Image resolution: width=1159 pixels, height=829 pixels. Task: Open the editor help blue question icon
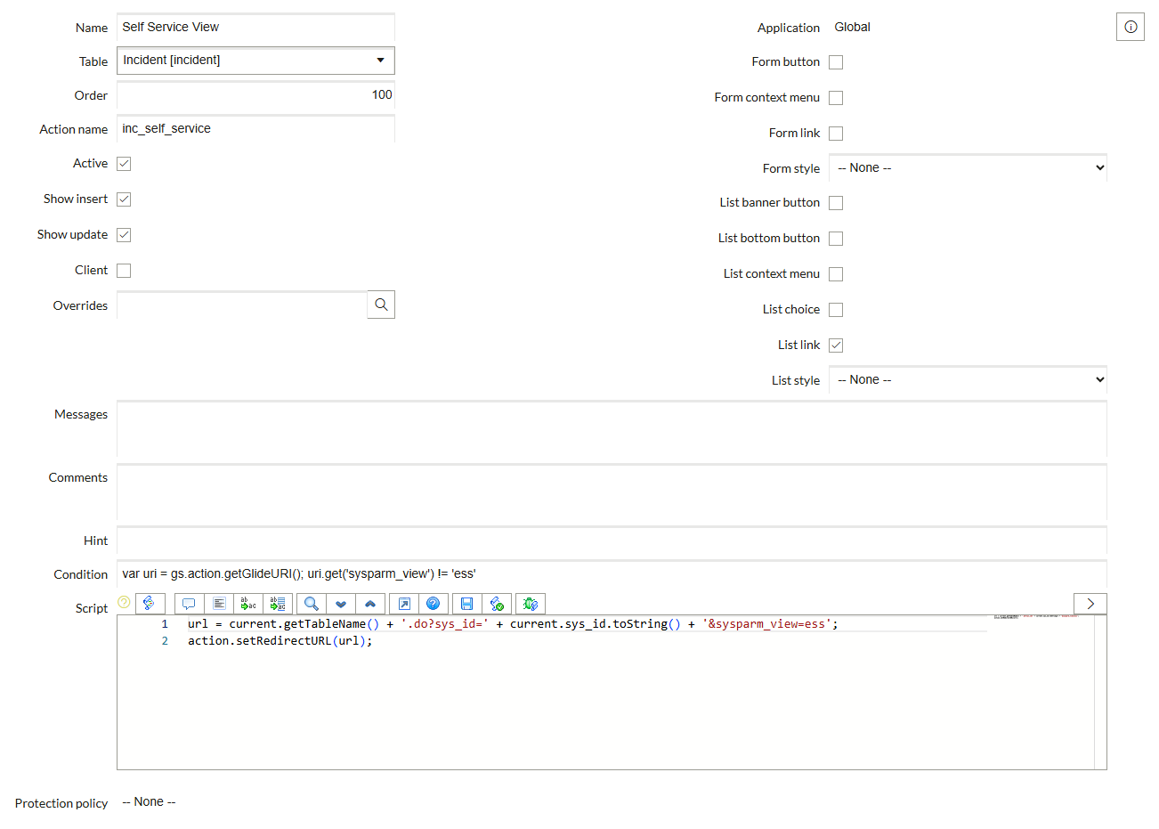click(434, 604)
